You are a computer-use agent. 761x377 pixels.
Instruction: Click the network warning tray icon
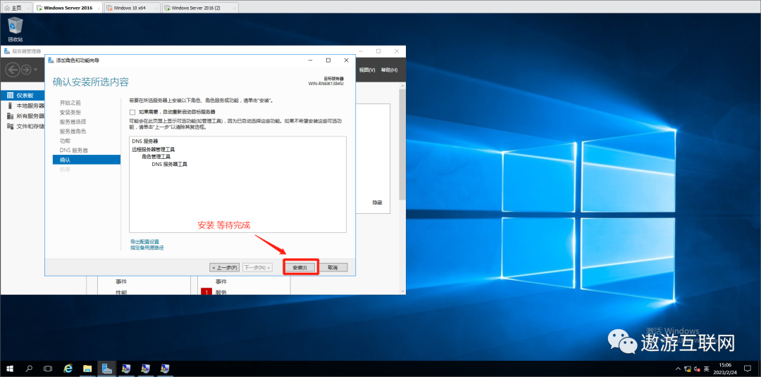click(688, 369)
